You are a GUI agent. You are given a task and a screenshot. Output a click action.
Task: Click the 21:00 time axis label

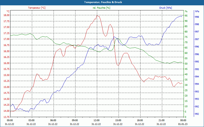pos(161,120)
